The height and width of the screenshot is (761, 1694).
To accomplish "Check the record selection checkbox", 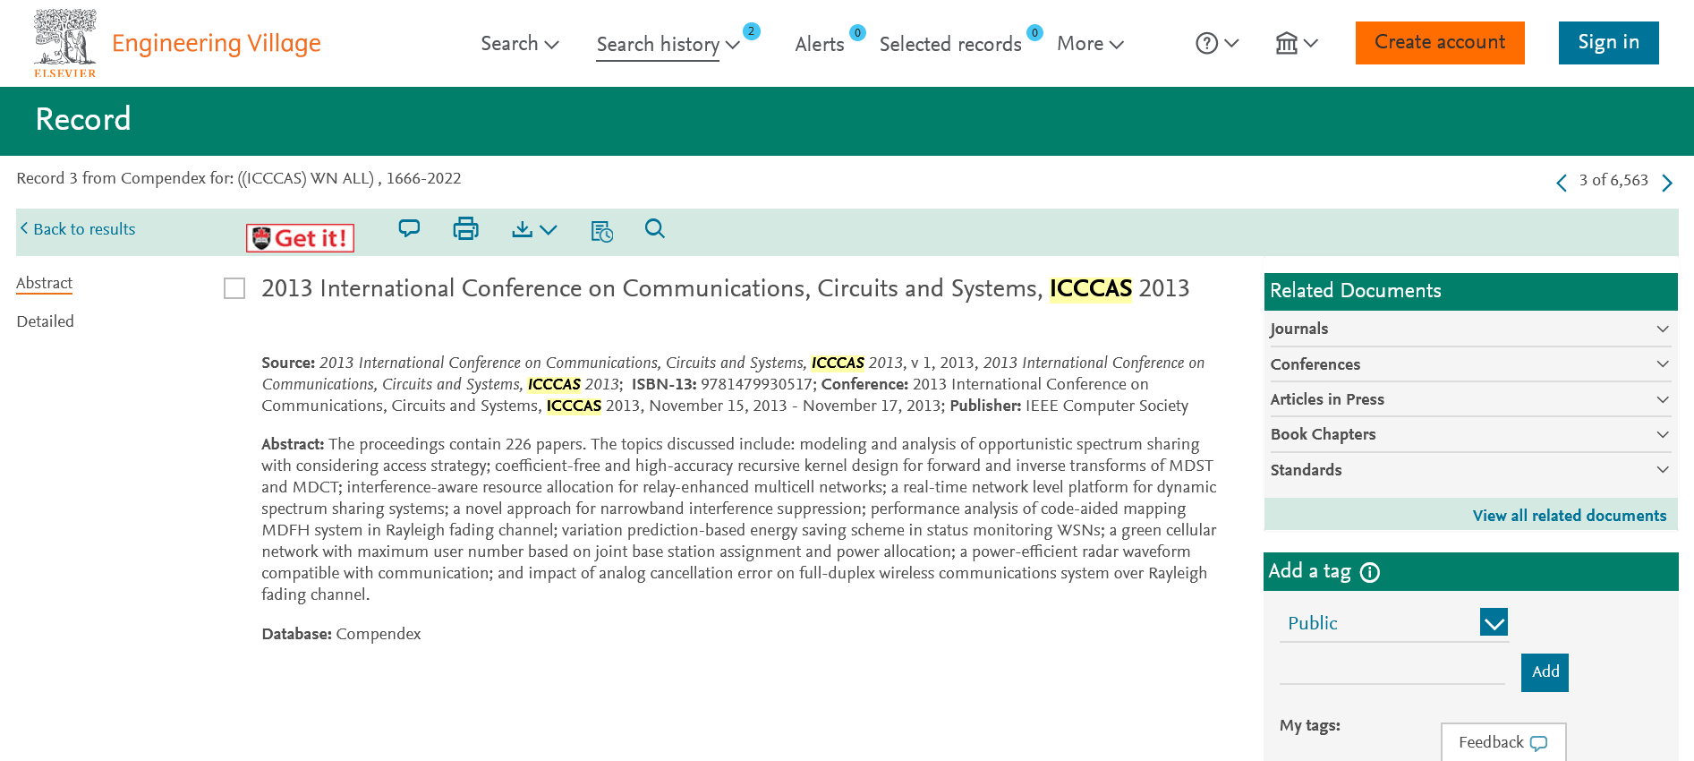I will tap(234, 288).
